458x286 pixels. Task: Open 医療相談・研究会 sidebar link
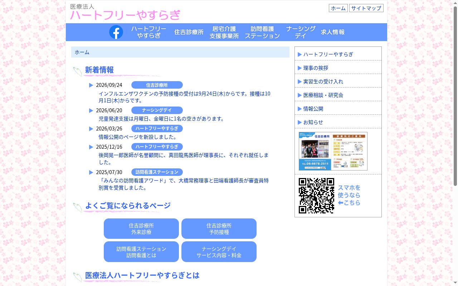coord(338,95)
